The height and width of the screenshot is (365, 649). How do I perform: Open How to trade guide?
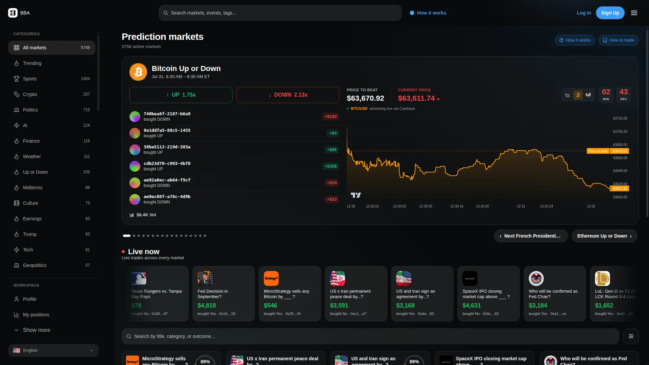tap(618, 40)
